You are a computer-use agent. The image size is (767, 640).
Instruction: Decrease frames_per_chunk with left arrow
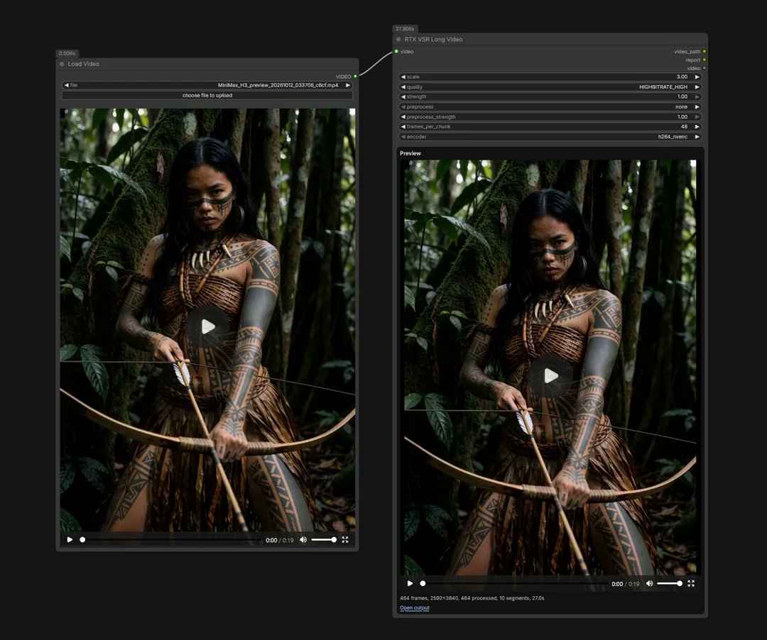403,126
